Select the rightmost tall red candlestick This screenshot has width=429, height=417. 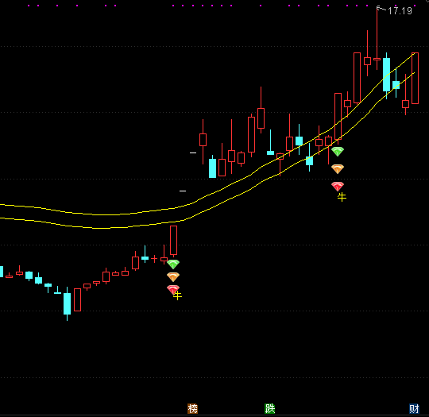[x=415, y=79]
